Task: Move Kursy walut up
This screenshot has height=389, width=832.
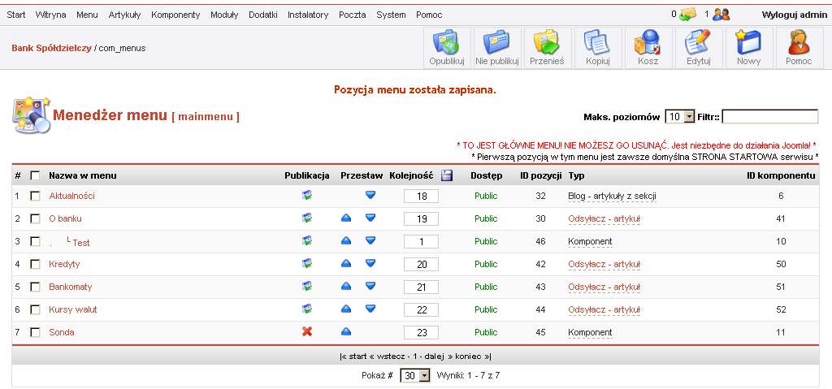Action: point(346,309)
